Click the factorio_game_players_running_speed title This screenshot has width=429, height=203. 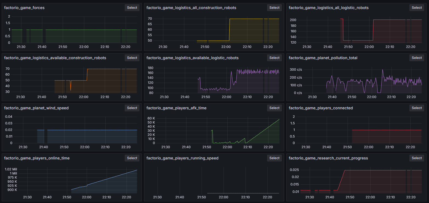pyautogui.click(x=183, y=158)
